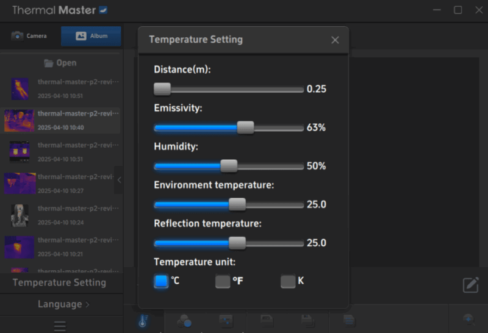
Task: Click the save all icon
Action: (x=308, y=321)
